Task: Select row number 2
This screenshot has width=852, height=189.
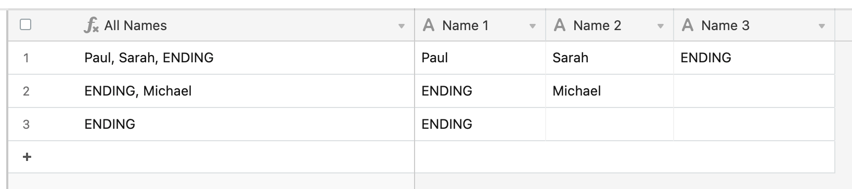Action: click(26, 91)
